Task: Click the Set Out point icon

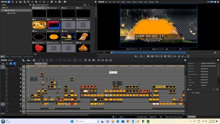Action: point(141,56)
